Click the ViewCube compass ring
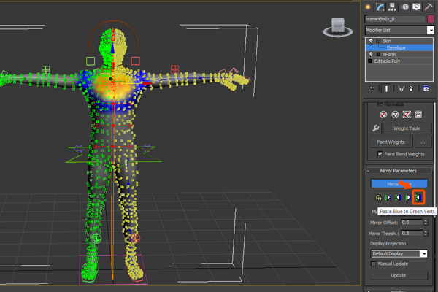 pos(338,33)
